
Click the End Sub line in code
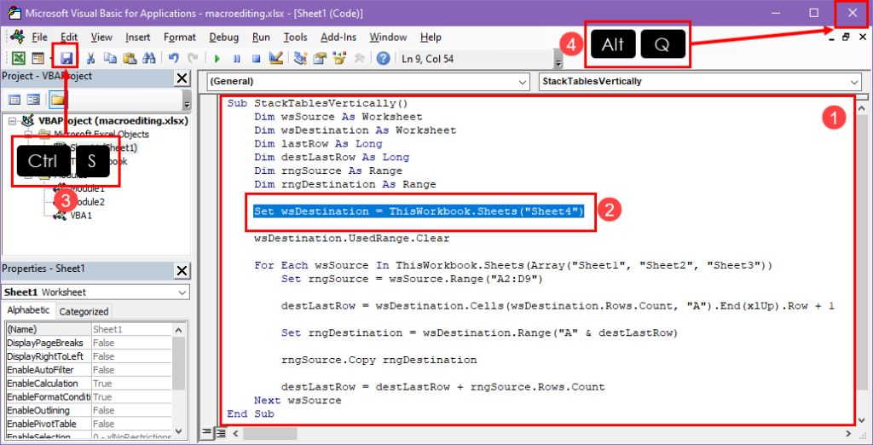[x=251, y=413]
